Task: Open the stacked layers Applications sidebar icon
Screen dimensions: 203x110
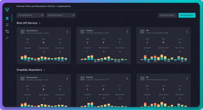Action: (7, 18)
